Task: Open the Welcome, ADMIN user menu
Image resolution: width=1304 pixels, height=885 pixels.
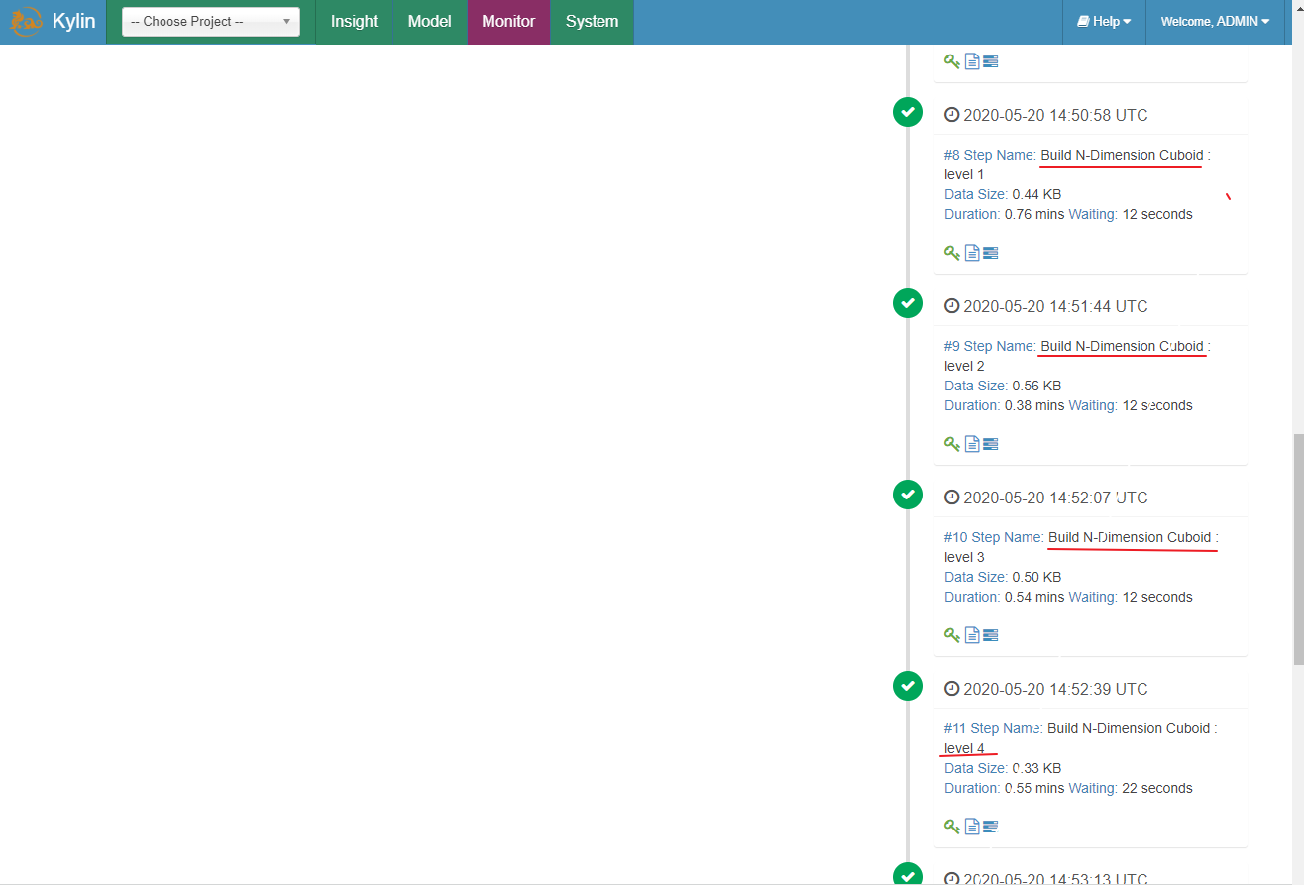Action: tap(1215, 22)
